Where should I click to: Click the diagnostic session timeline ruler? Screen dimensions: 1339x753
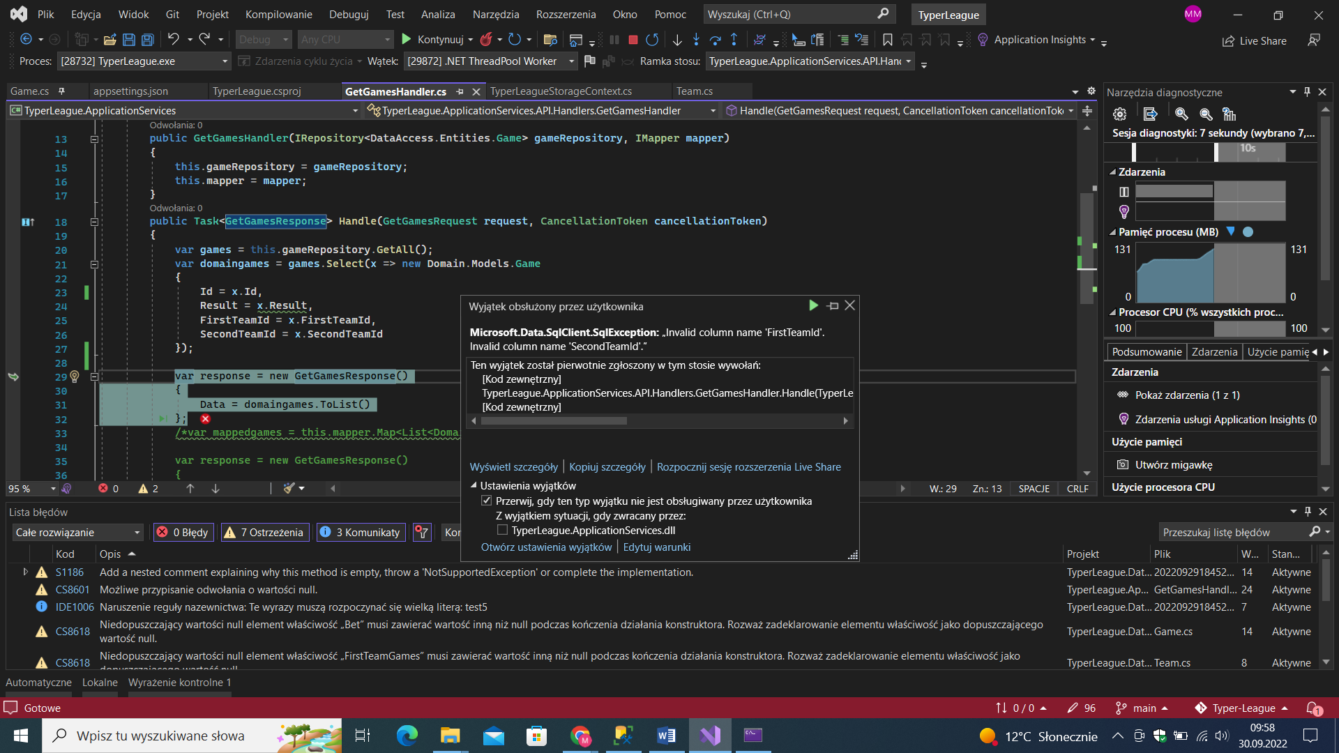pyautogui.click(x=1209, y=151)
